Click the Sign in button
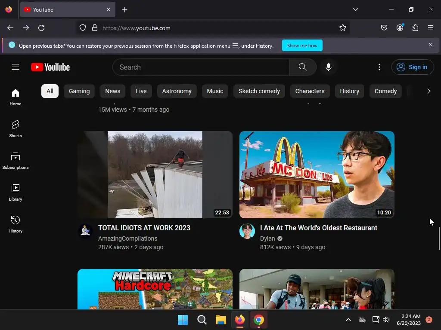The width and height of the screenshot is (441, 330). (x=412, y=67)
